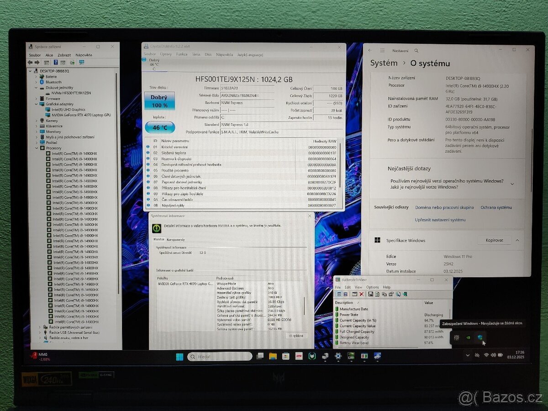Exit BatteryInfoView using the green exit icon

[x=405, y=294]
